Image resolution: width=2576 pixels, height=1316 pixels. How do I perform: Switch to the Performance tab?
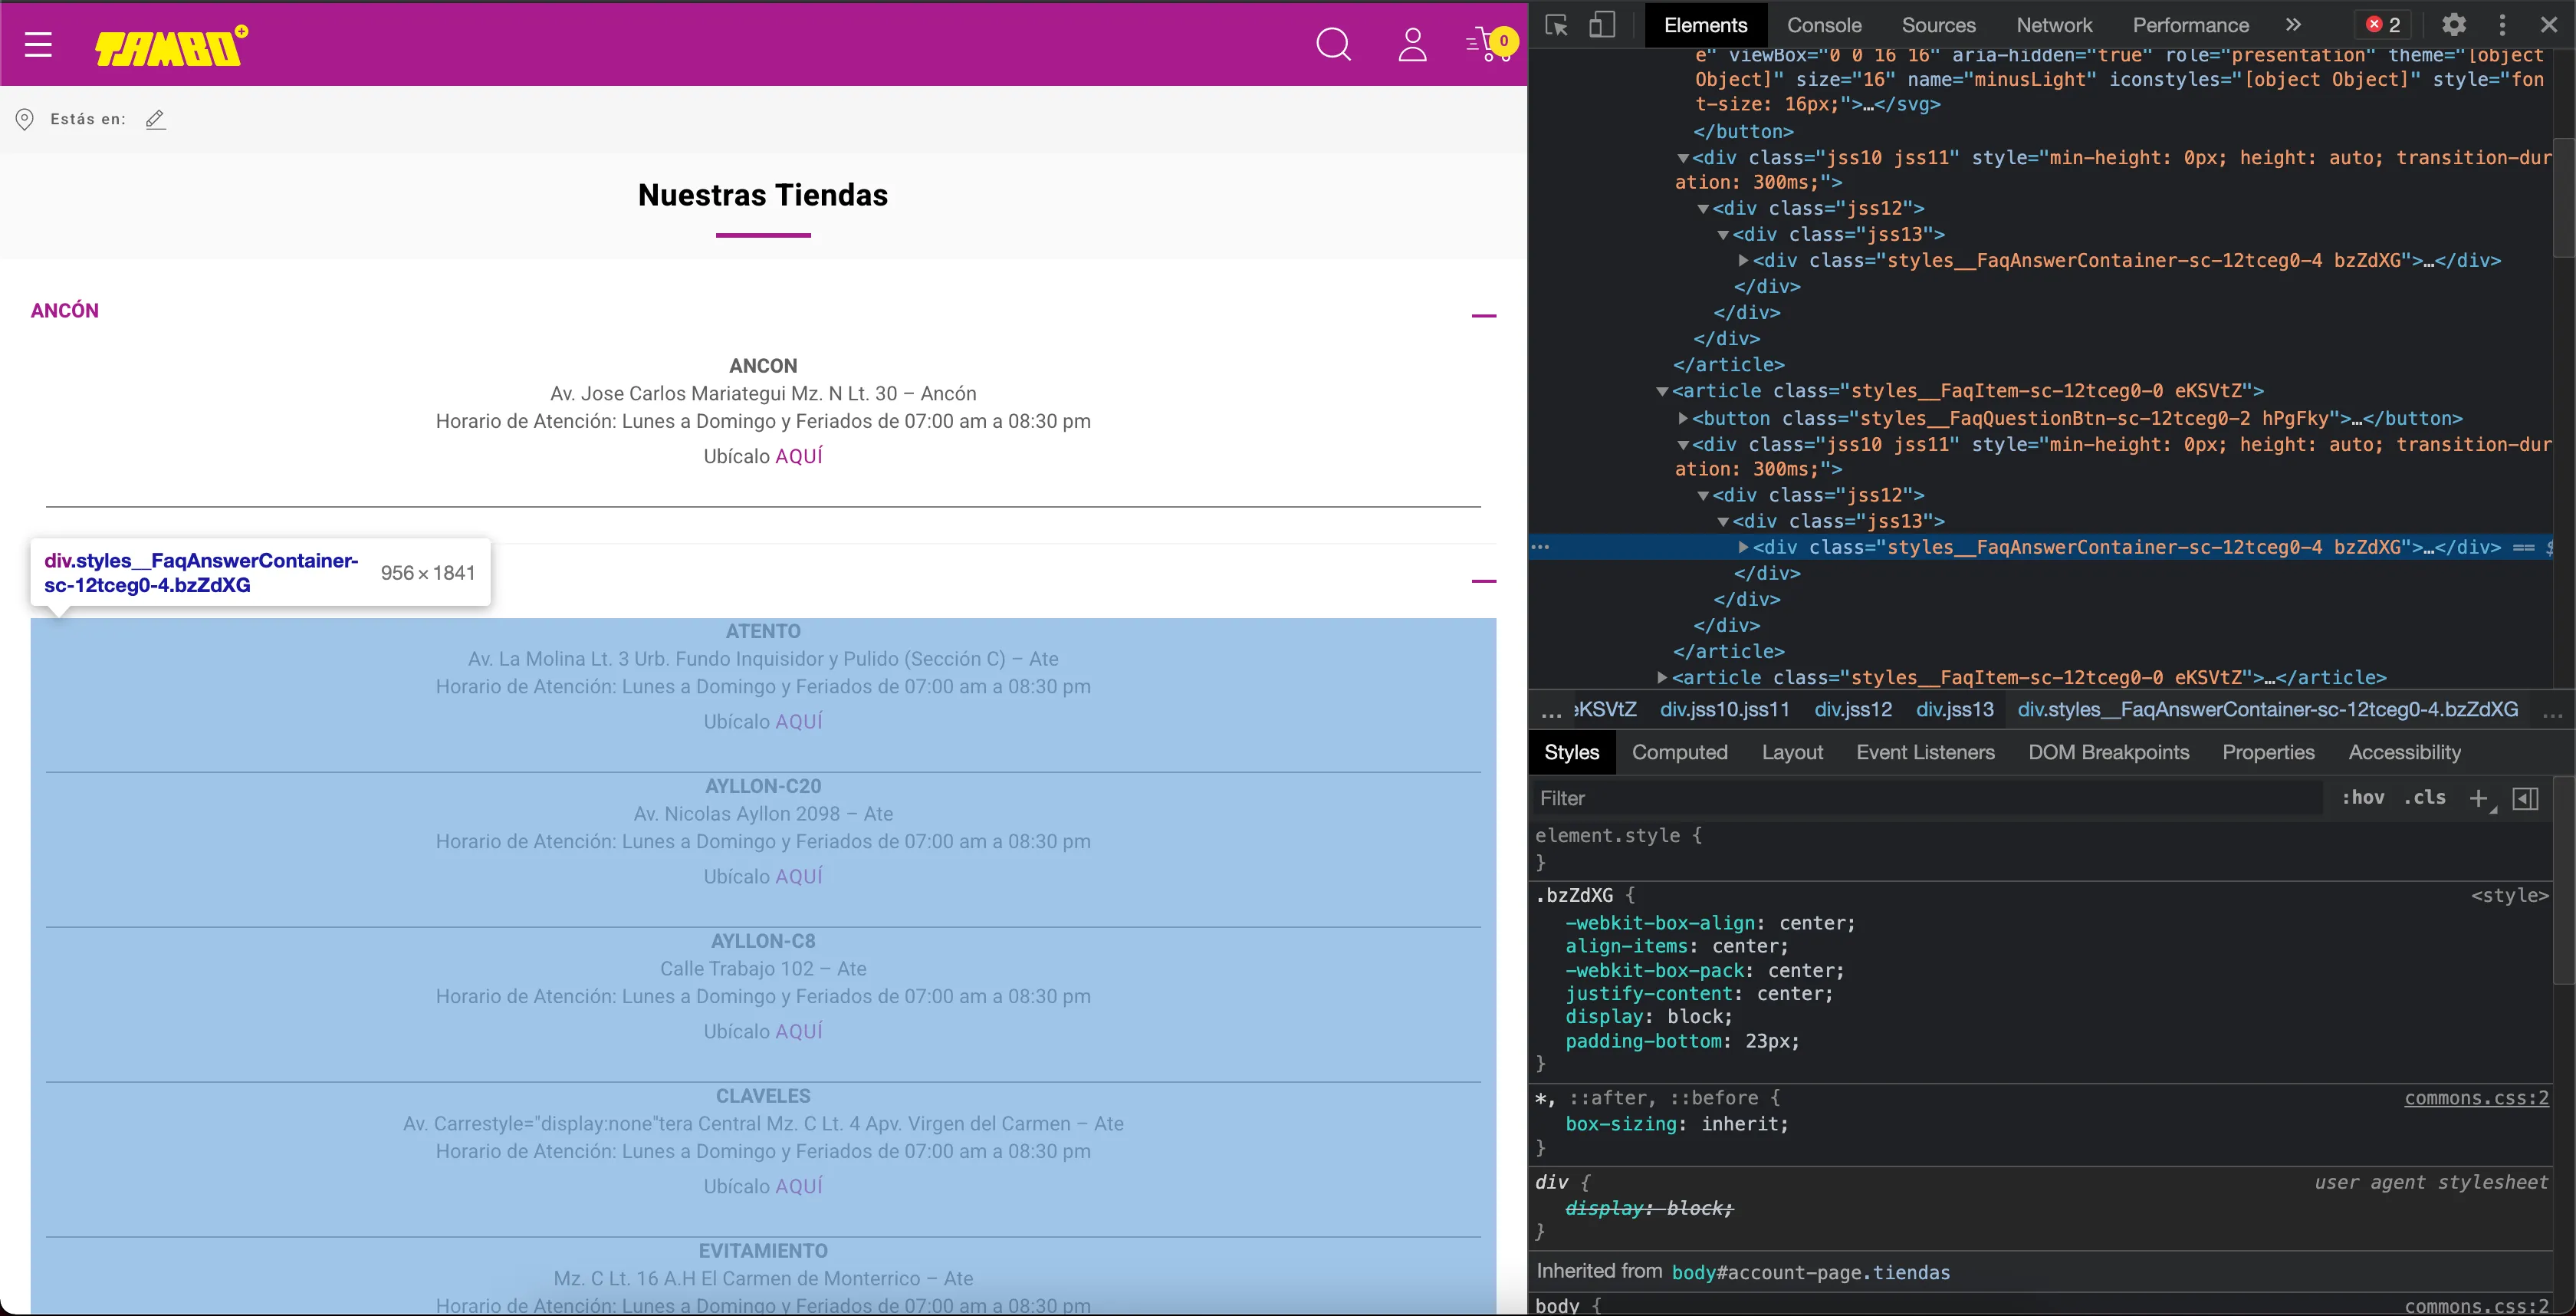2190,25
